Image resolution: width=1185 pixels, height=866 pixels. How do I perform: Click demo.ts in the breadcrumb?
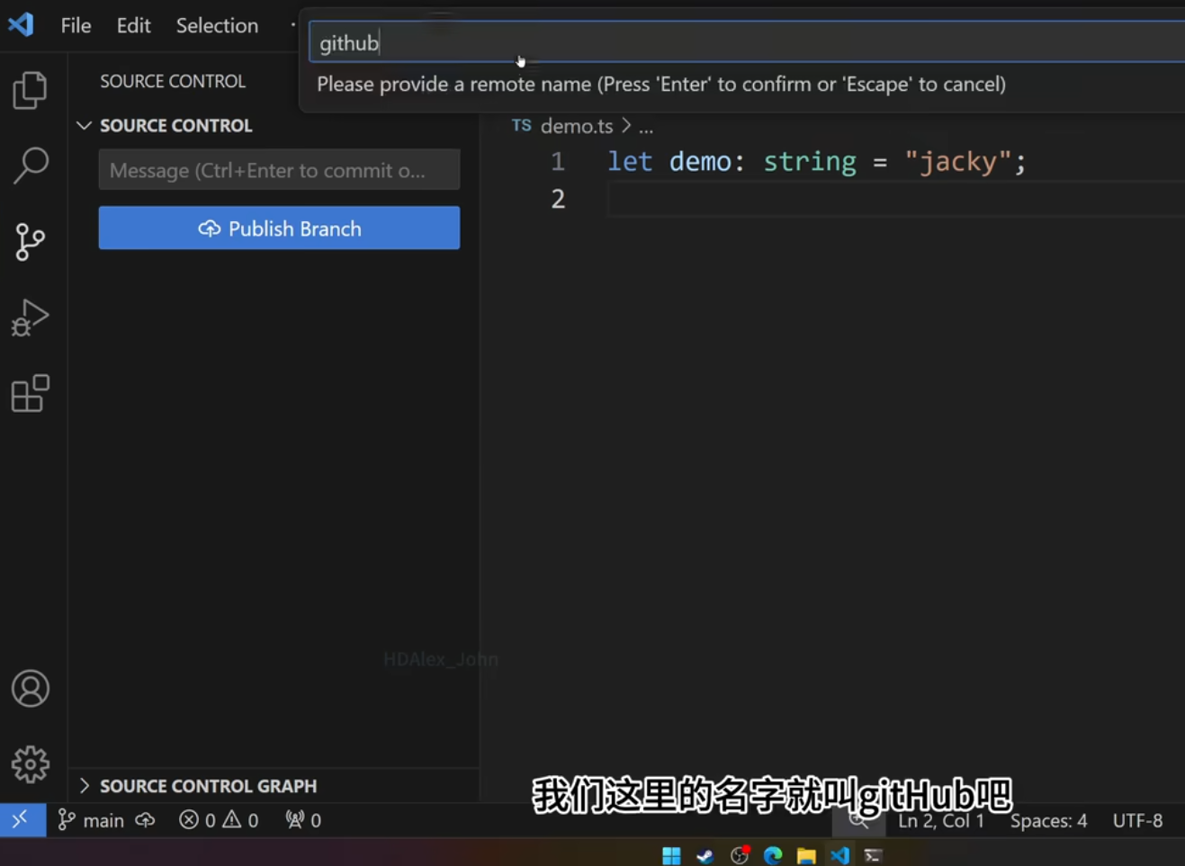click(577, 126)
